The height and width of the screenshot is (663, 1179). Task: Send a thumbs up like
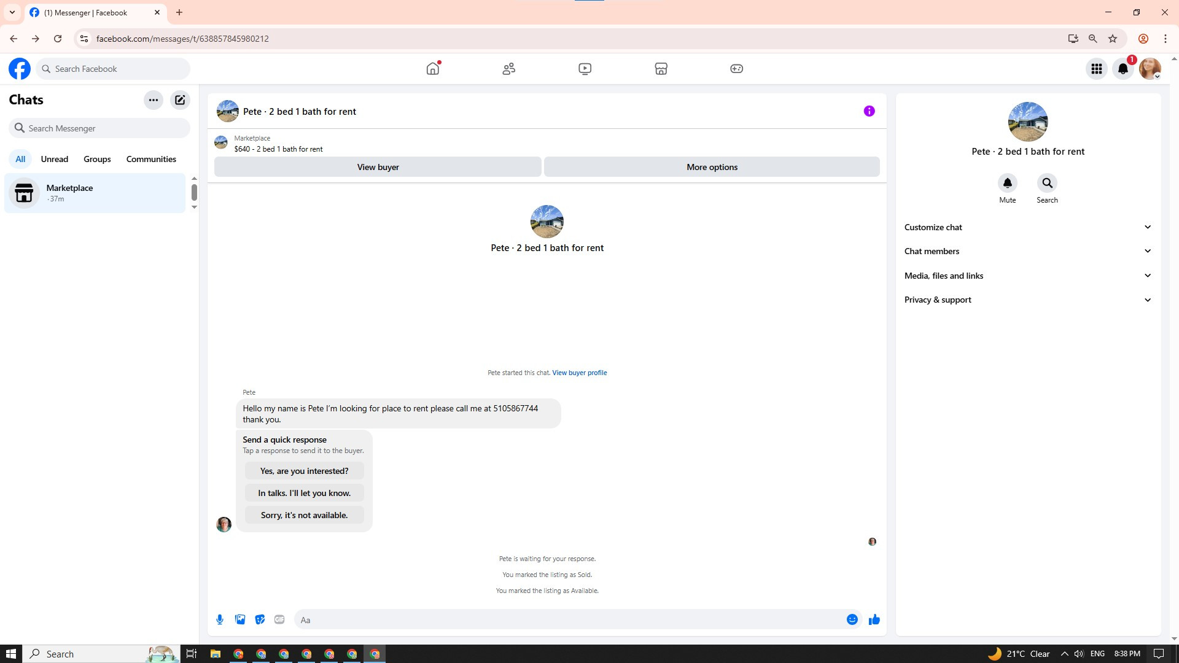click(x=874, y=619)
